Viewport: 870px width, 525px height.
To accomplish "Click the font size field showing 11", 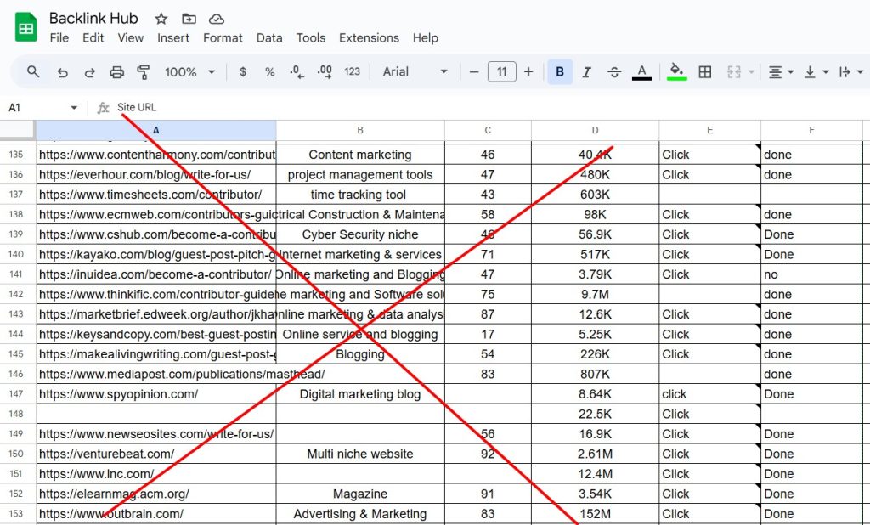I will pyautogui.click(x=501, y=71).
